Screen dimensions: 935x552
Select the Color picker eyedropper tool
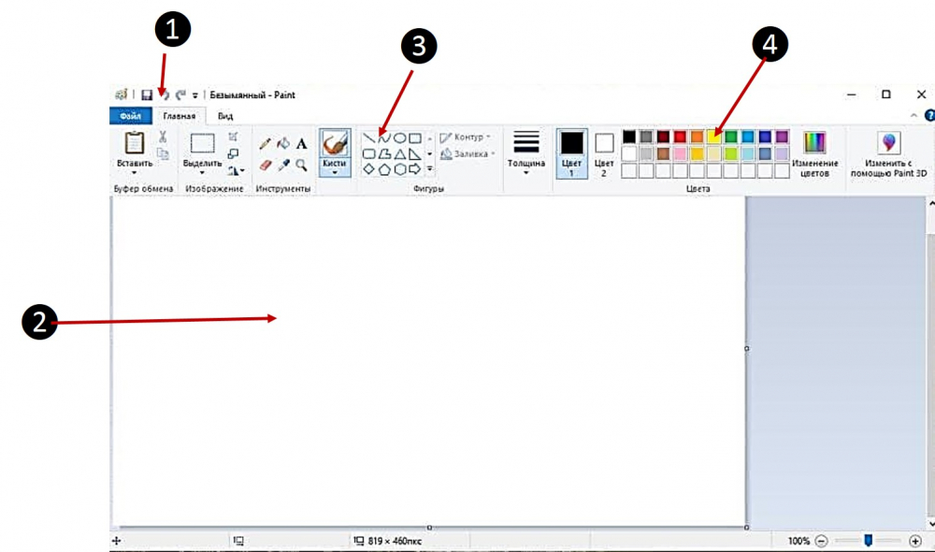[283, 165]
